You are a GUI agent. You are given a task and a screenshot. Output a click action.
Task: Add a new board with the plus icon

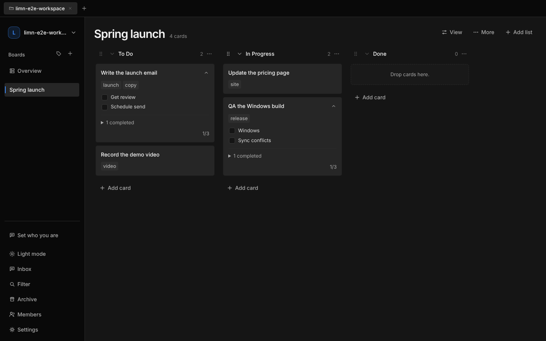(70, 54)
